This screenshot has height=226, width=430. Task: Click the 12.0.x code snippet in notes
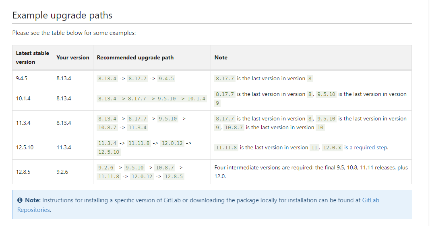click(332, 147)
